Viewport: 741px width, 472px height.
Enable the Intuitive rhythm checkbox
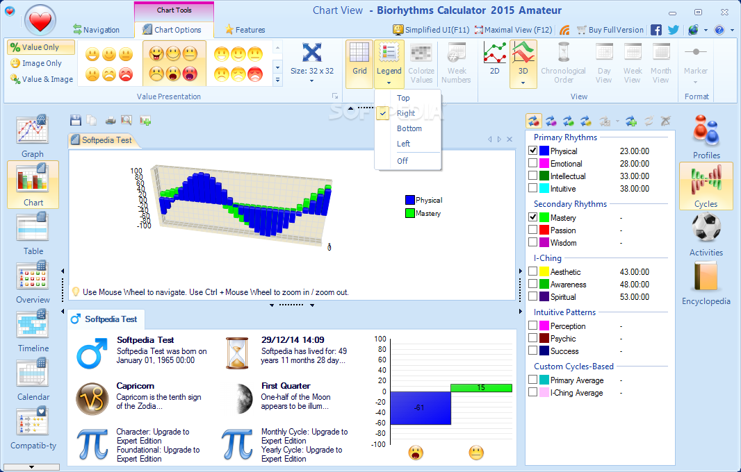(x=532, y=188)
